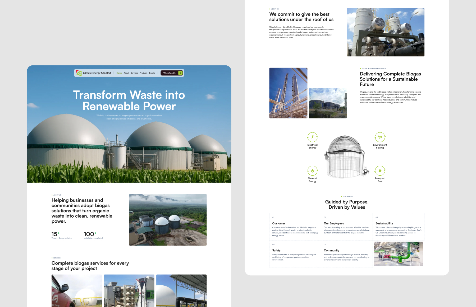Select the Transport Fuel icon

(380, 171)
